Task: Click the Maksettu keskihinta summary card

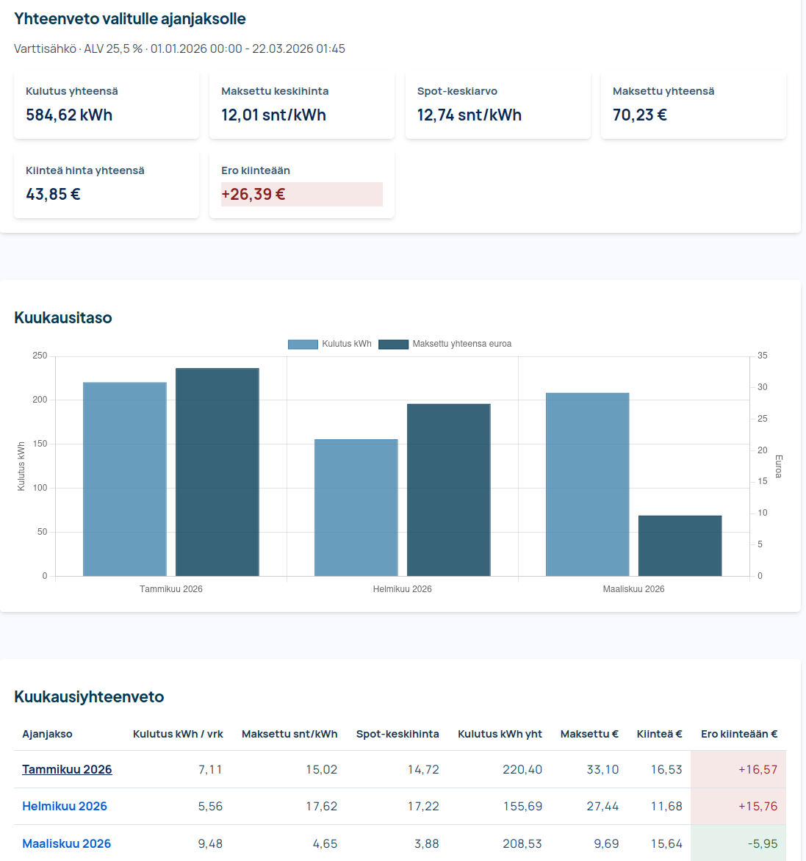Action: tap(302, 105)
